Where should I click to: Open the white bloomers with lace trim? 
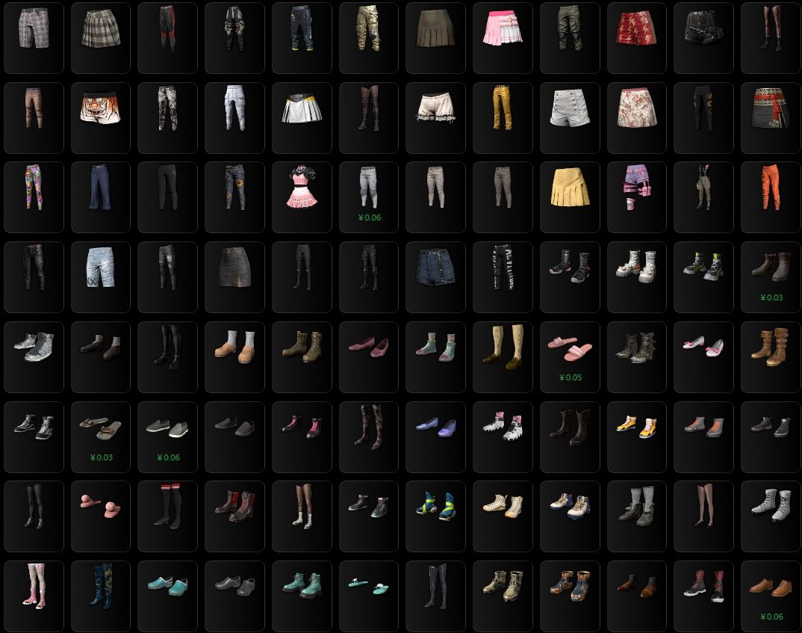(x=436, y=108)
